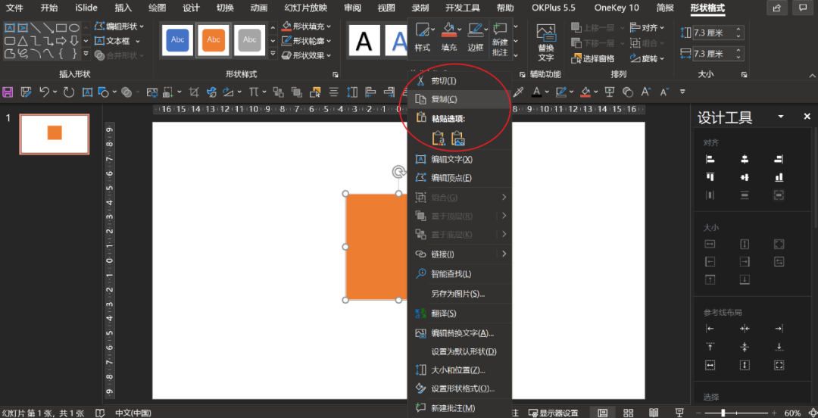Click the 新建批注 comment icon in mini toolbar
Image resolution: width=818 pixels, height=418 pixels.
tap(500, 38)
